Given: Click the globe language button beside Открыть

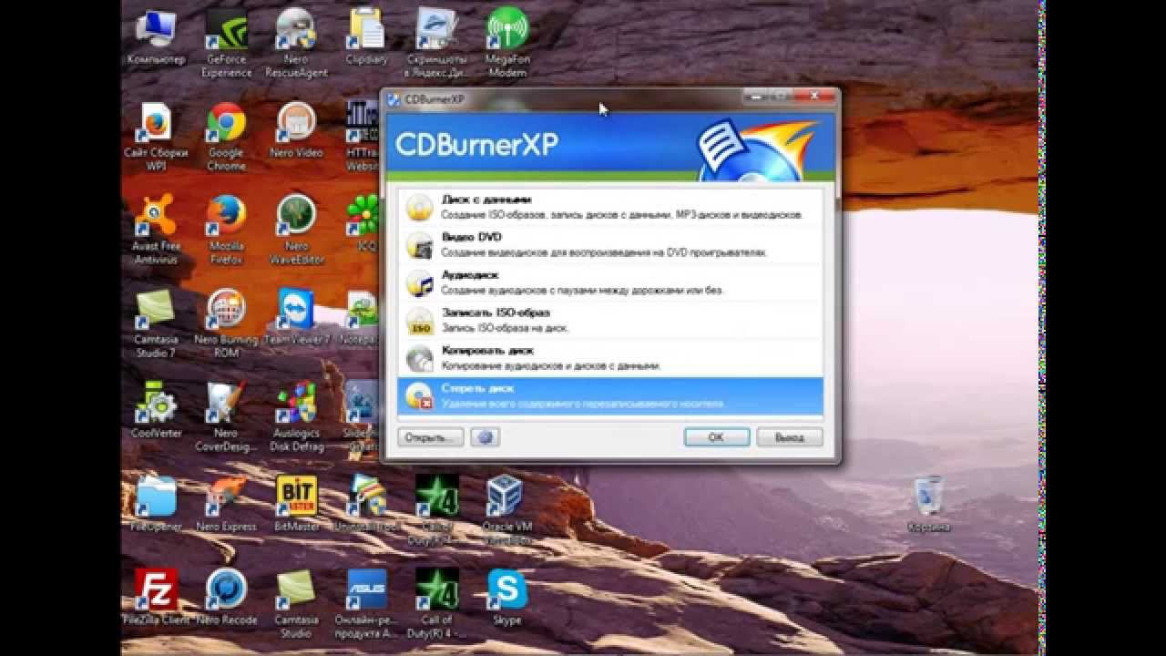Looking at the screenshot, I should point(486,437).
